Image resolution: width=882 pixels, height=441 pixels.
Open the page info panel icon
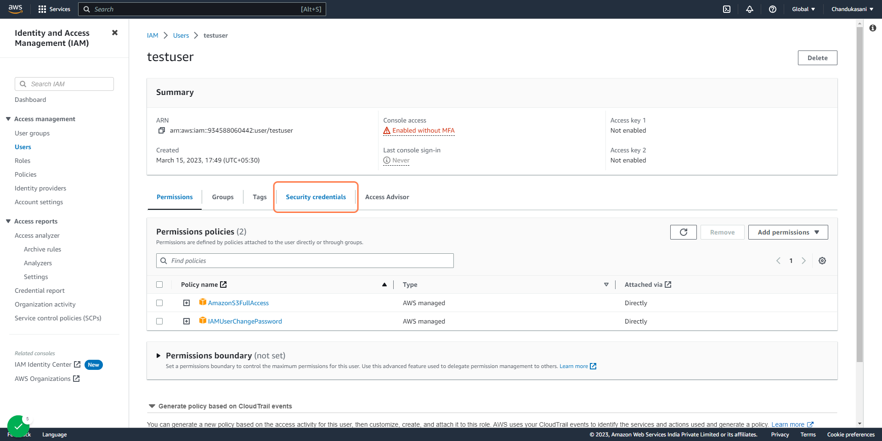[x=873, y=28]
